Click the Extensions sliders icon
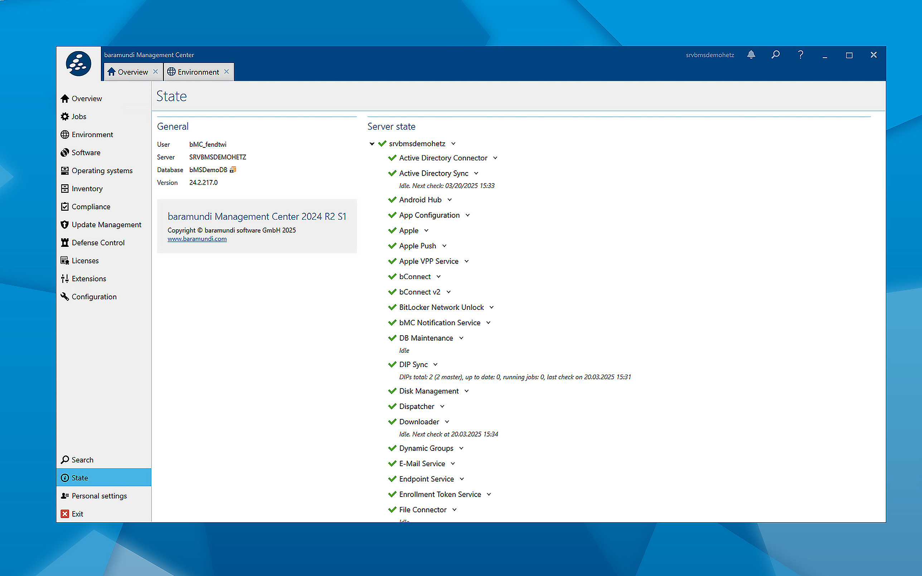 (x=65, y=278)
